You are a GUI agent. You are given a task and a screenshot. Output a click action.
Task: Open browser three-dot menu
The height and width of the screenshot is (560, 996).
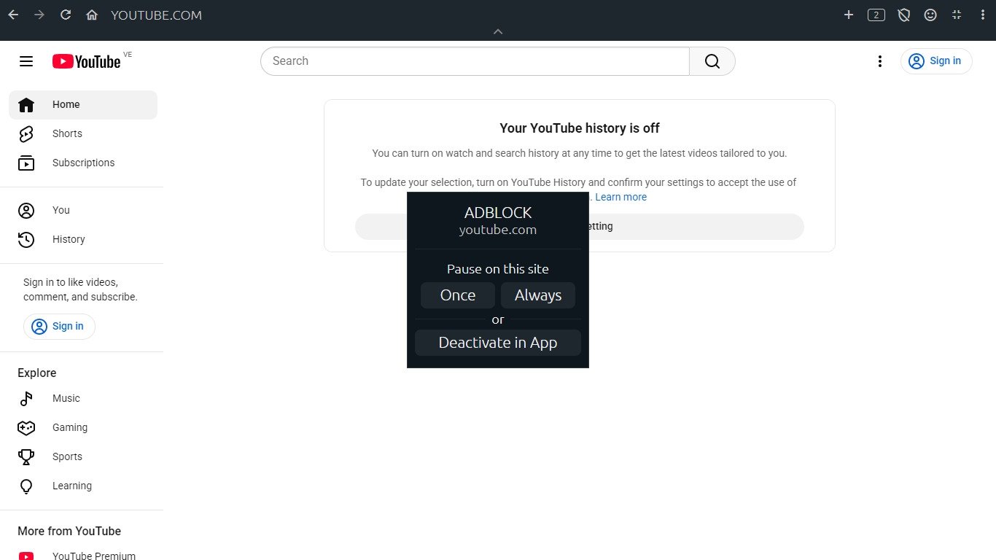[982, 15]
